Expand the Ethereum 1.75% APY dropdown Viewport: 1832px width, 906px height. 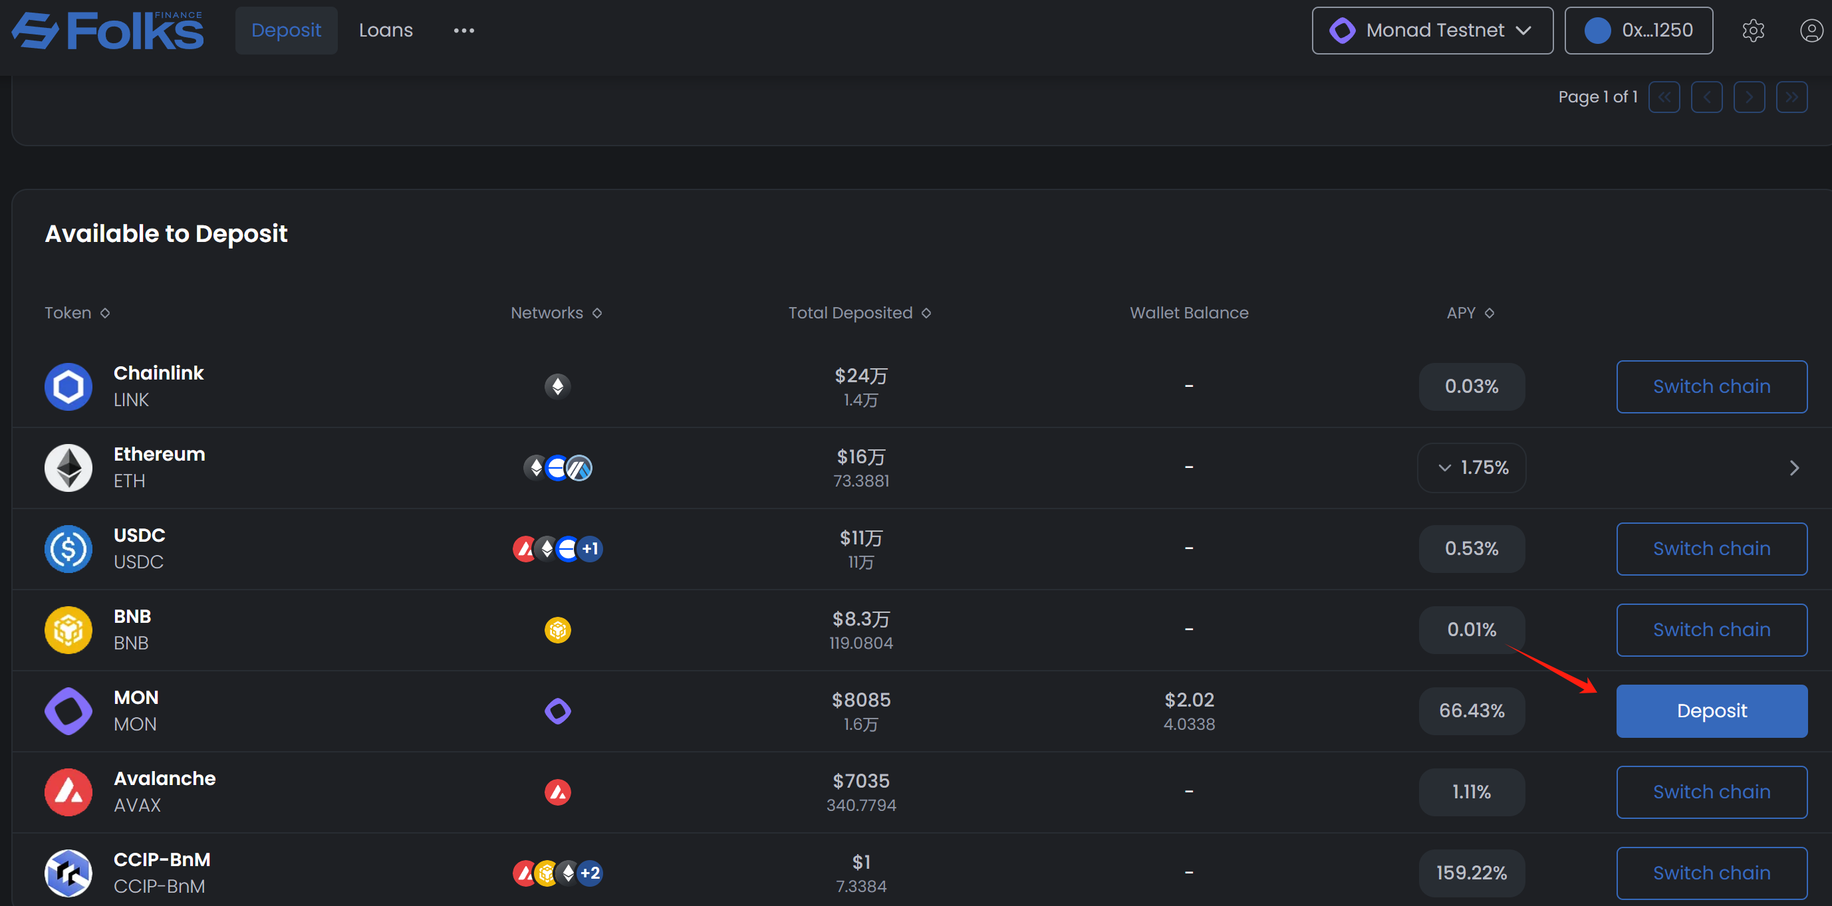(1471, 467)
